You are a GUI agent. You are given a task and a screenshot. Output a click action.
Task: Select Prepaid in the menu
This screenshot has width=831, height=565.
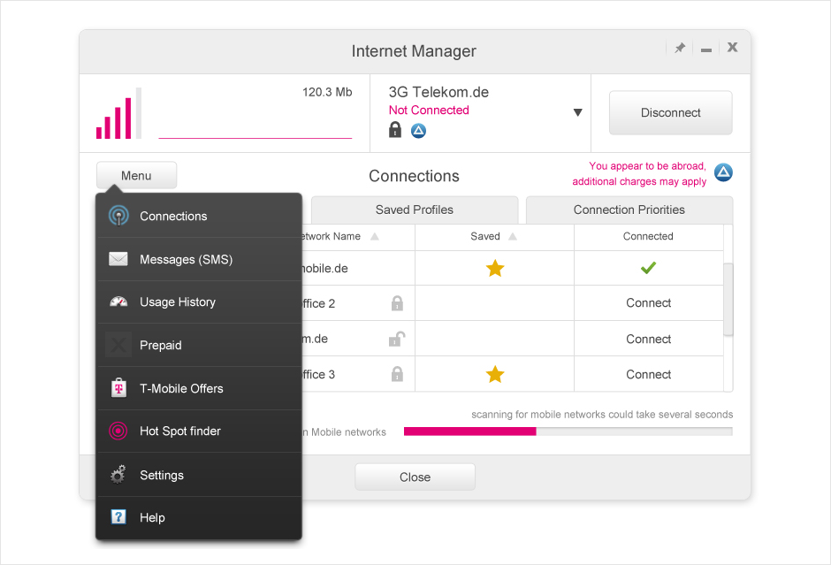tap(199, 345)
